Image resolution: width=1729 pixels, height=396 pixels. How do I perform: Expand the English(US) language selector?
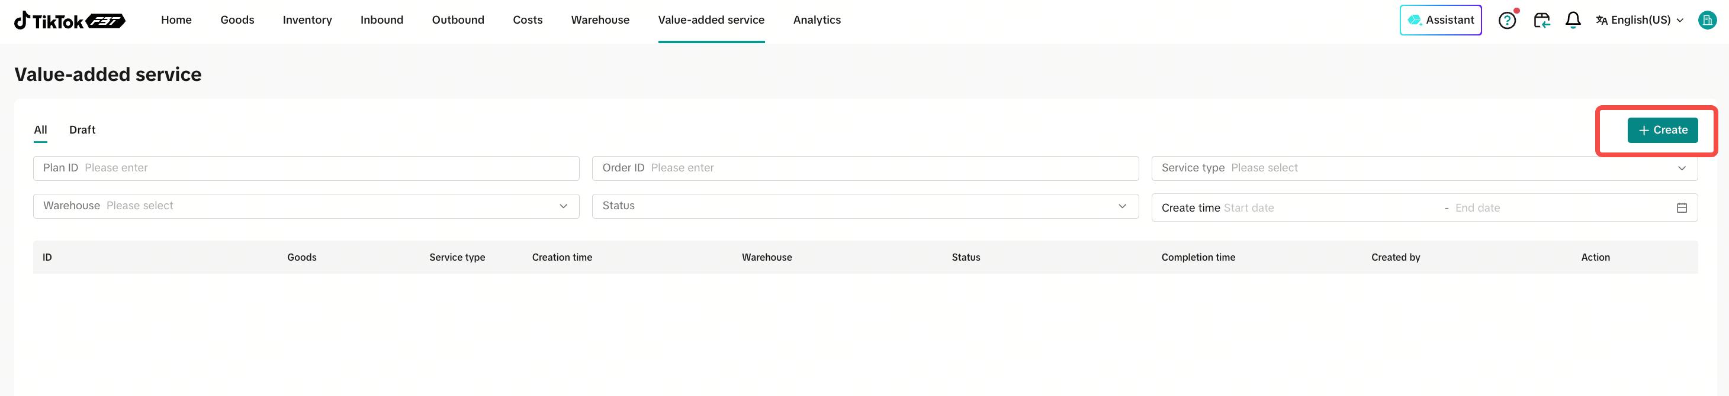pos(1639,20)
